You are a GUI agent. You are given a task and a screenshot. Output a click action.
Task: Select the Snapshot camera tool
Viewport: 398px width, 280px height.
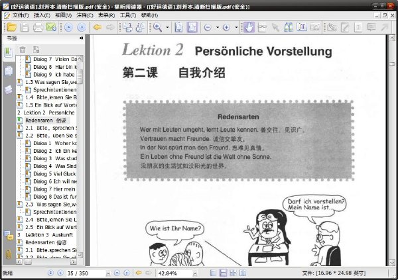[314, 27]
